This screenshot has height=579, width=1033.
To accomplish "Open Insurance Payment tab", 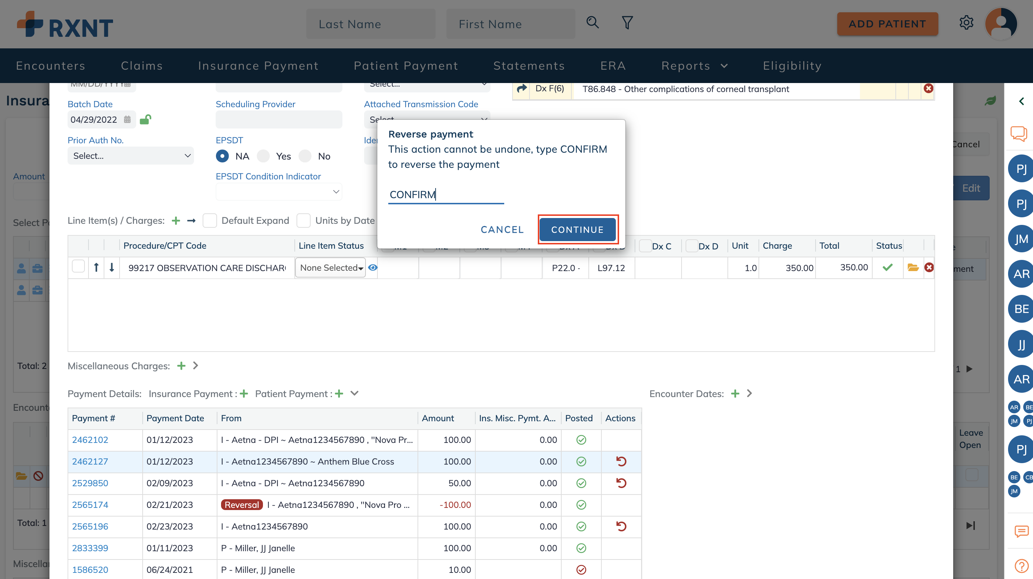I will coord(258,66).
